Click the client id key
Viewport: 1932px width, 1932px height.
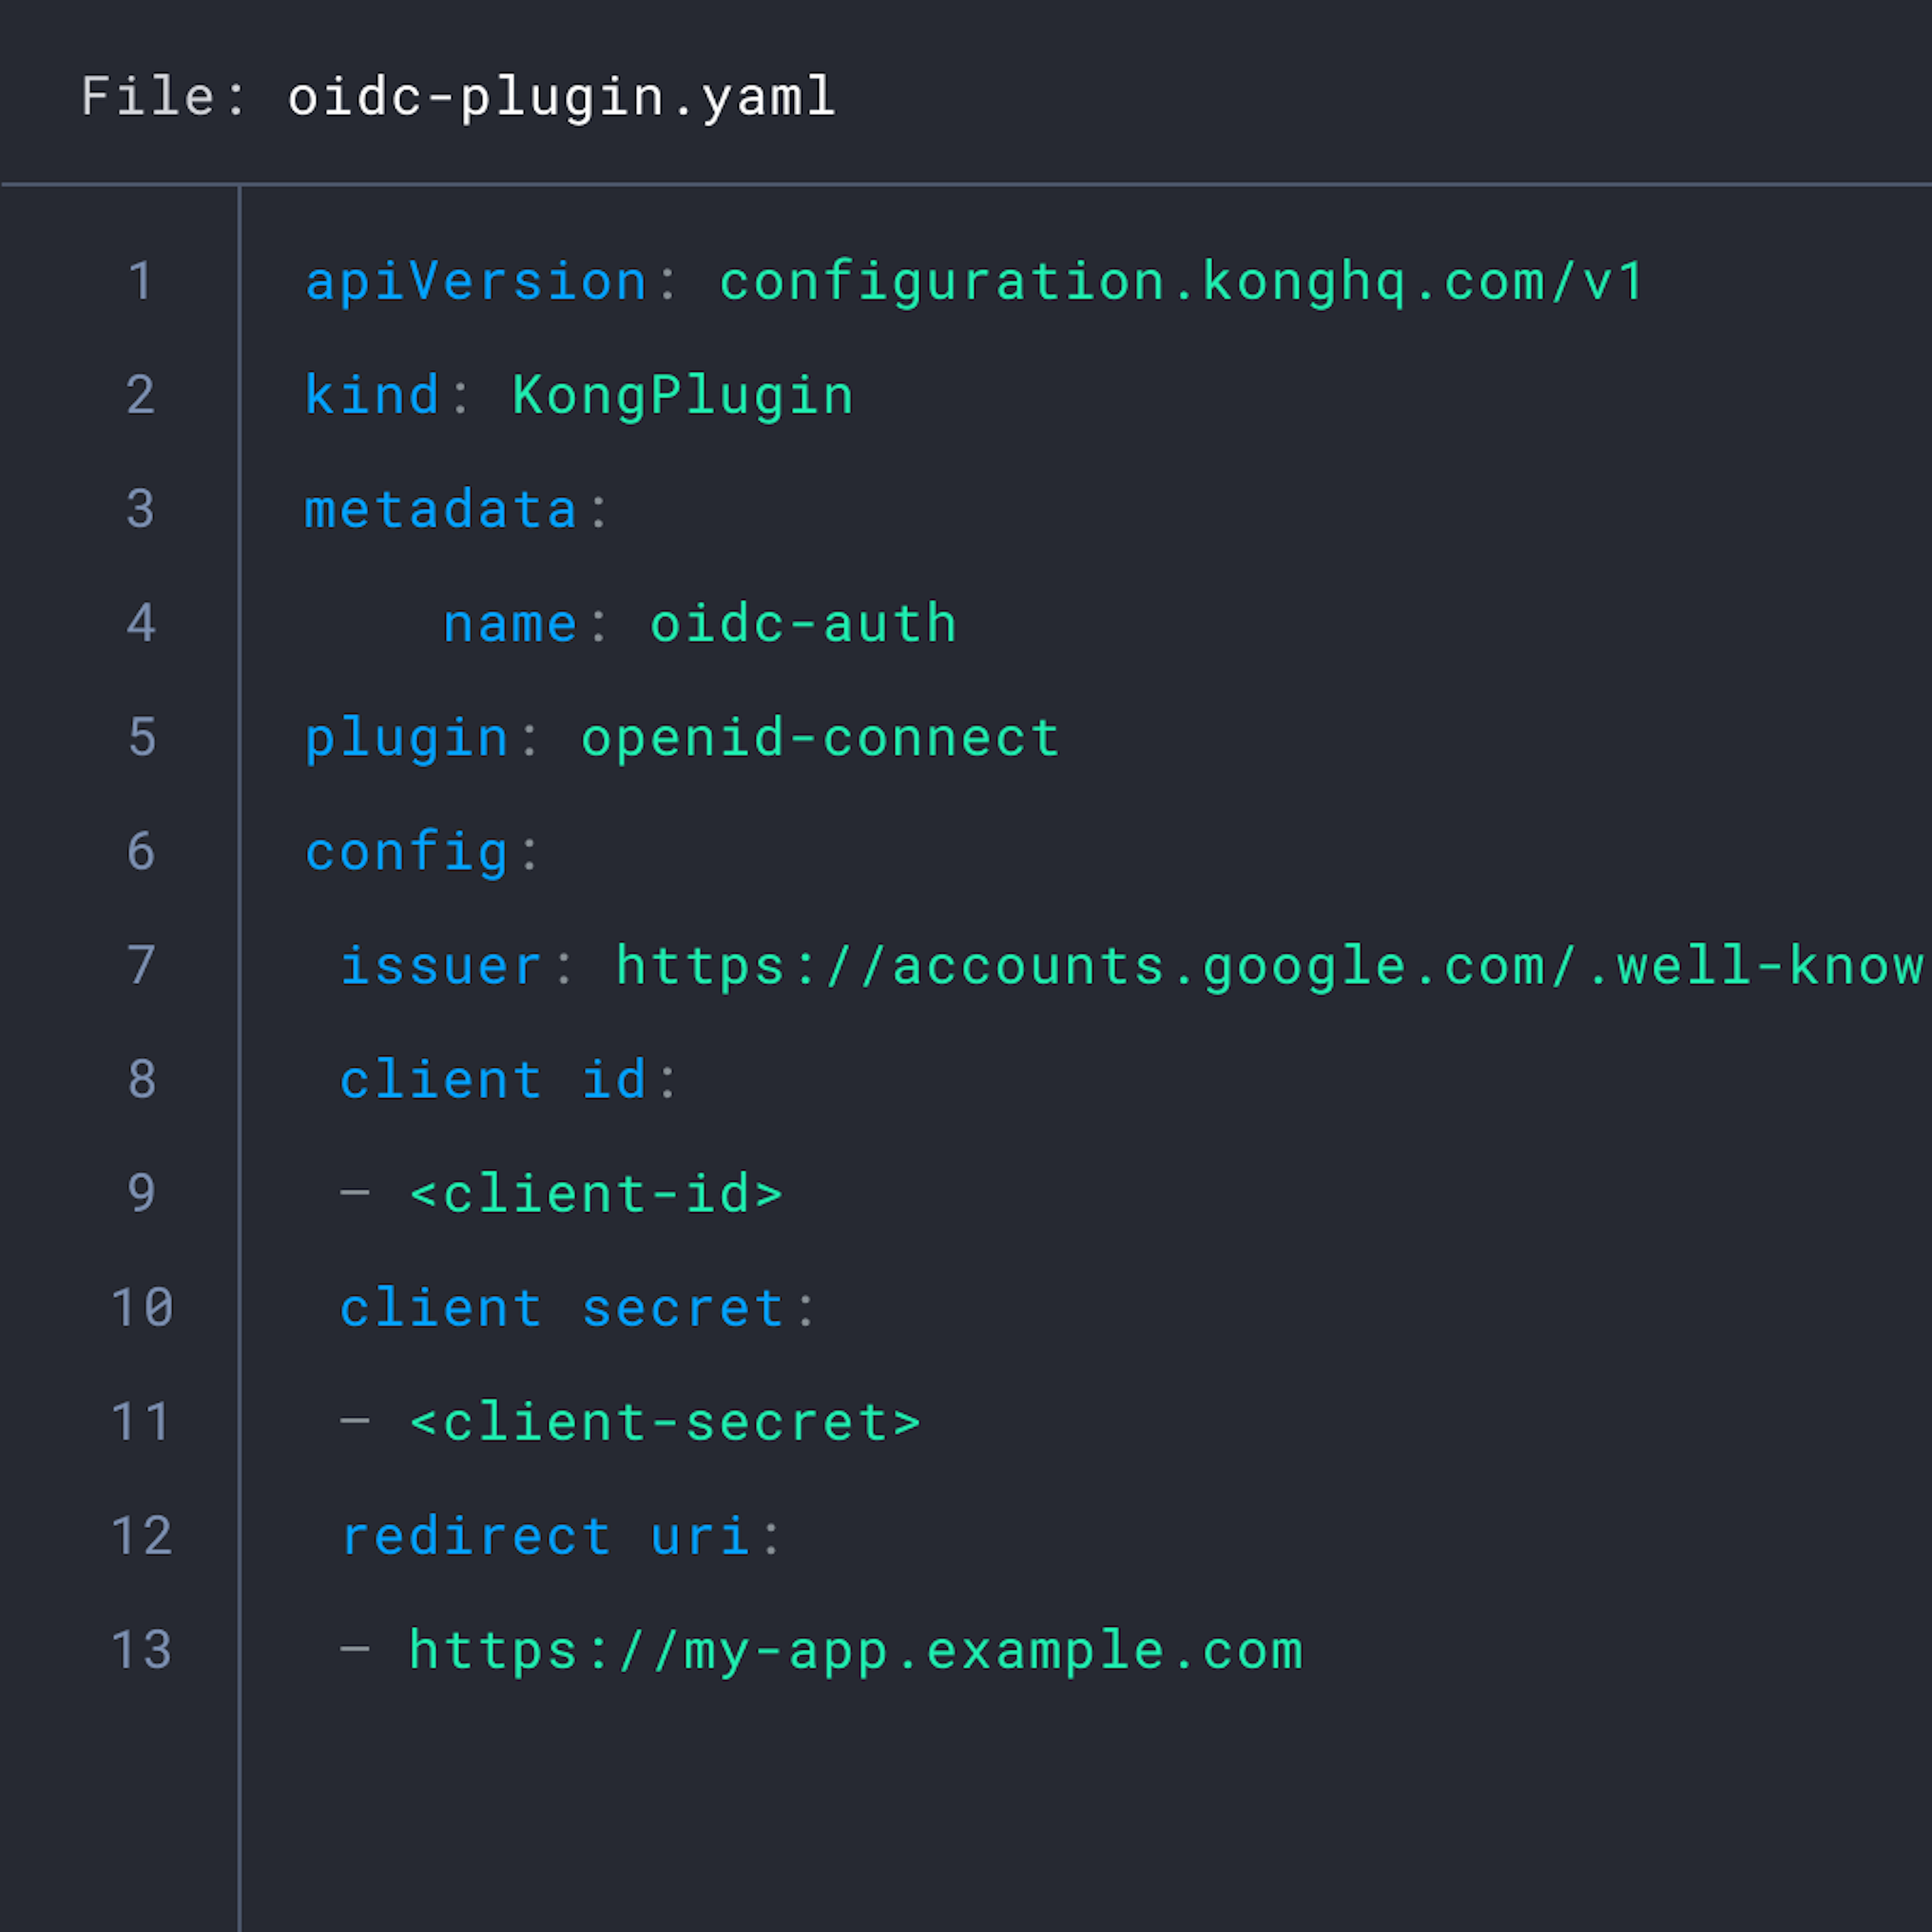point(493,1080)
